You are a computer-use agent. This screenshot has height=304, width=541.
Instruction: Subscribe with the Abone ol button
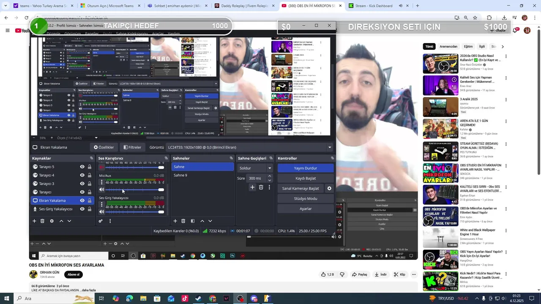pos(74,274)
